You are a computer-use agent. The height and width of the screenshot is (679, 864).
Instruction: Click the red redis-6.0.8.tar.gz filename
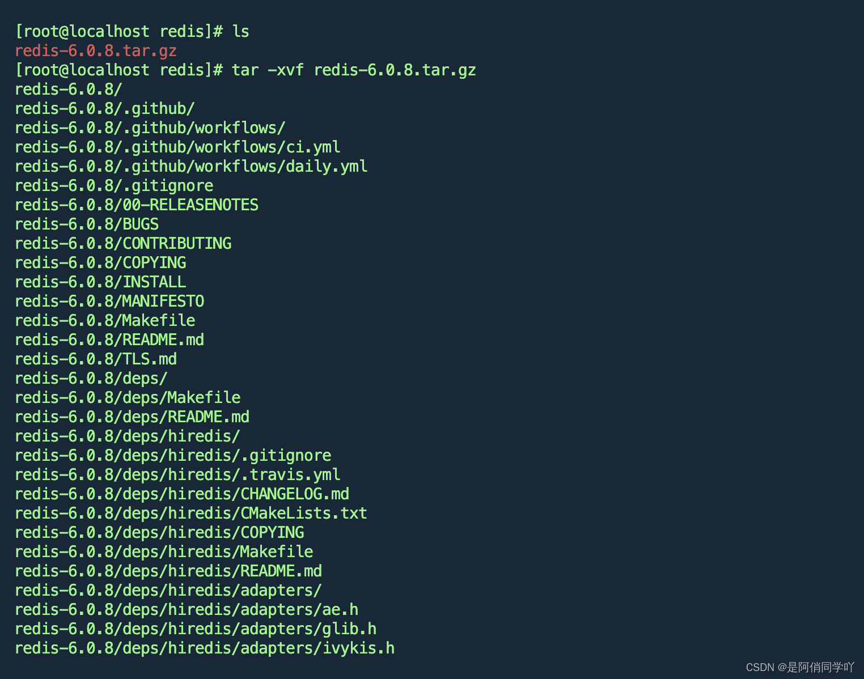[96, 51]
